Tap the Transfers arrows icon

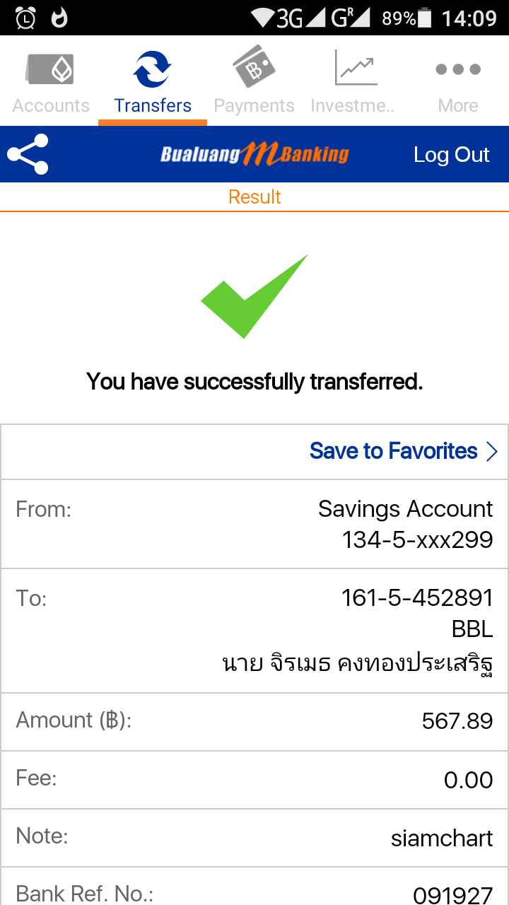[152, 69]
